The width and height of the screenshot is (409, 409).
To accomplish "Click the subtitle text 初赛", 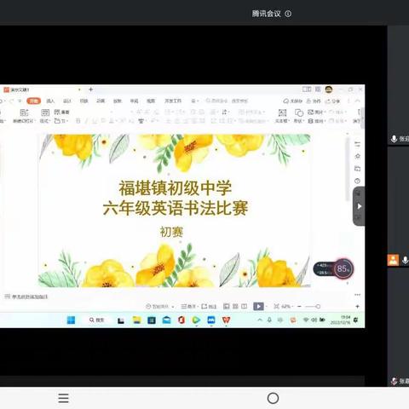I will [x=171, y=232].
